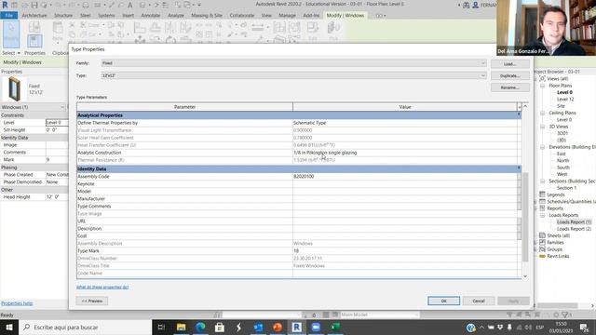The height and width of the screenshot is (335, 596).
Task: Click the Windows taskbar search box
Action: [85, 327]
